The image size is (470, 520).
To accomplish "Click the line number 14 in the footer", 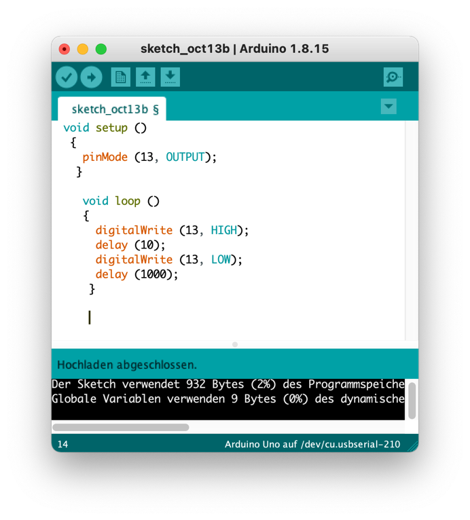I will pyautogui.click(x=62, y=444).
